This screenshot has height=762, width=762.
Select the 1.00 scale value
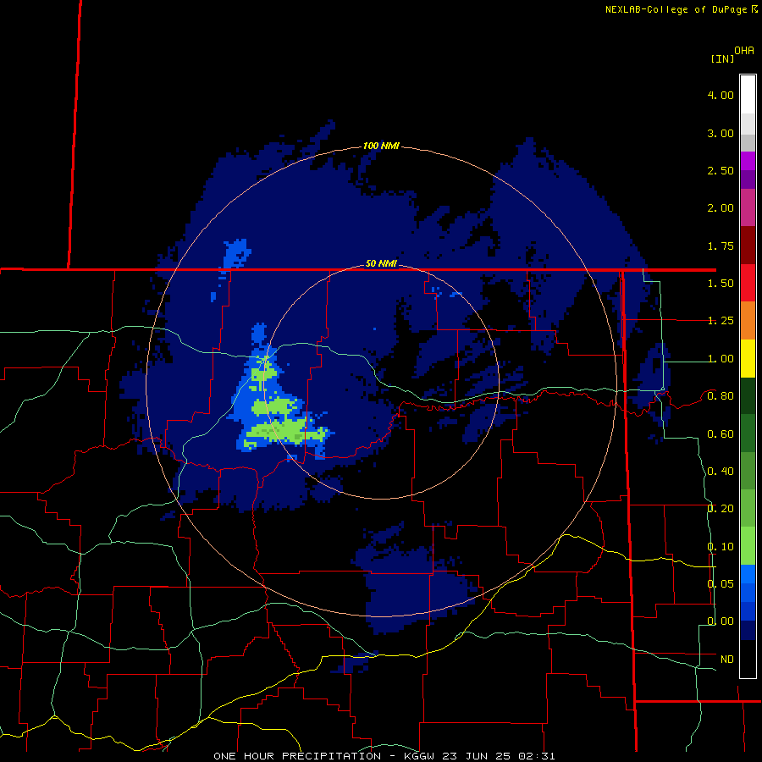click(721, 359)
